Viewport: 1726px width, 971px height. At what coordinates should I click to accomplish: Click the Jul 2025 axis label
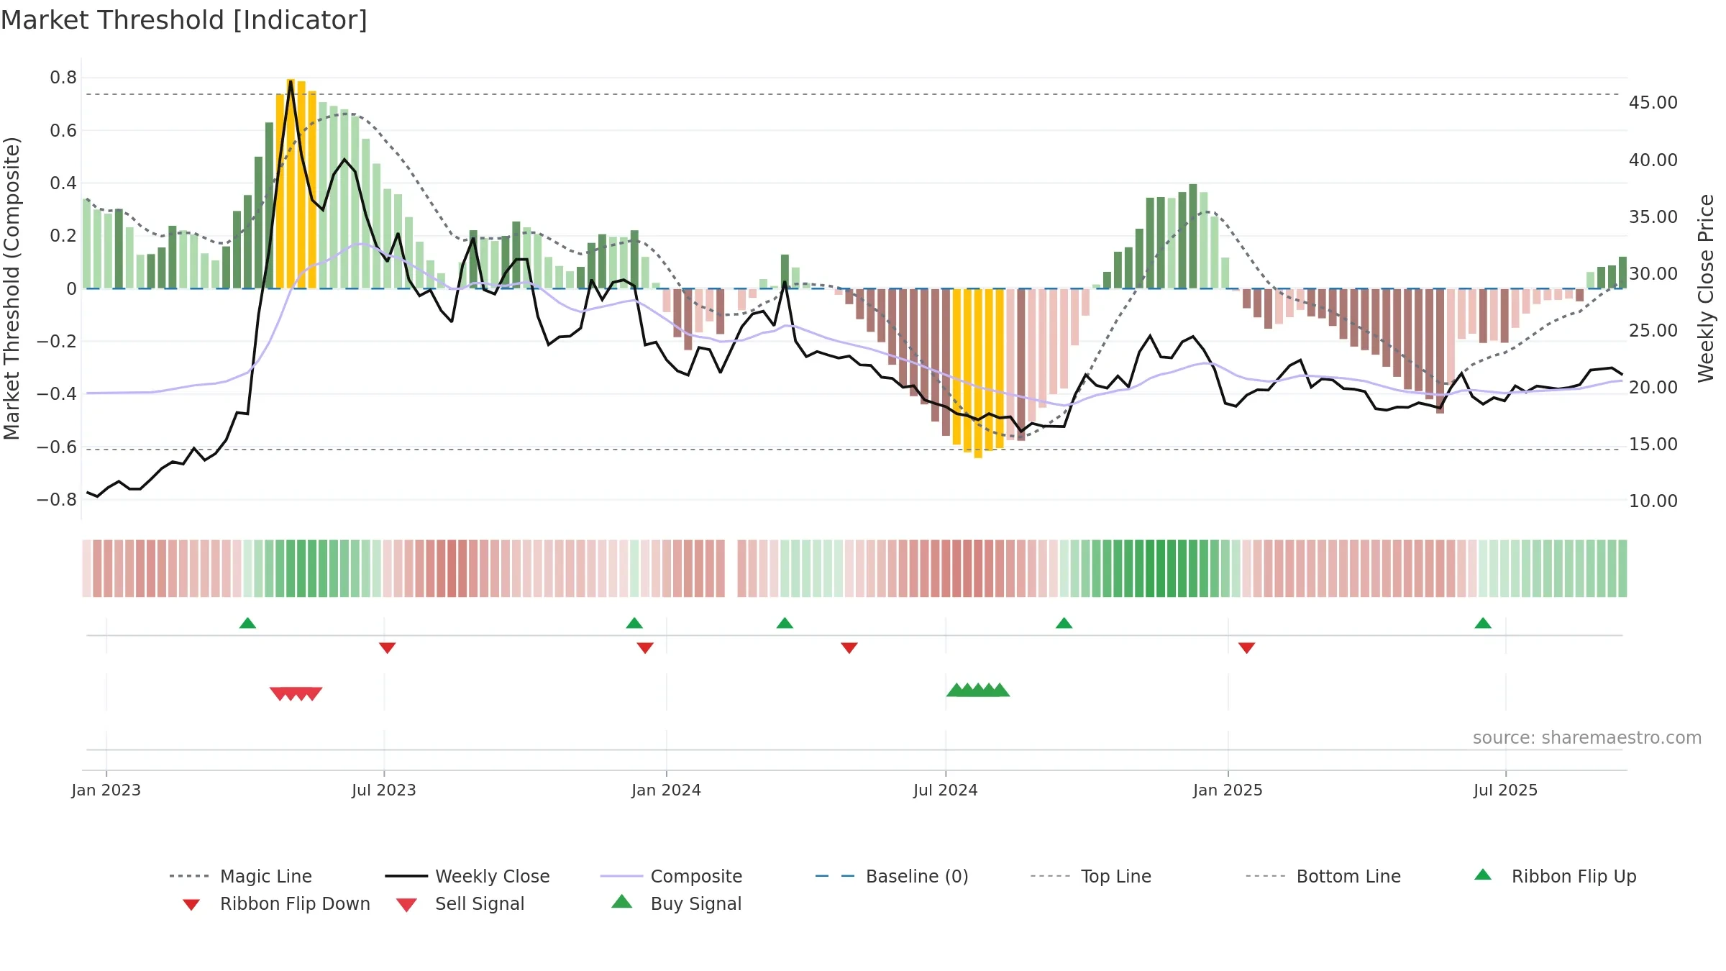tap(1506, 790)
